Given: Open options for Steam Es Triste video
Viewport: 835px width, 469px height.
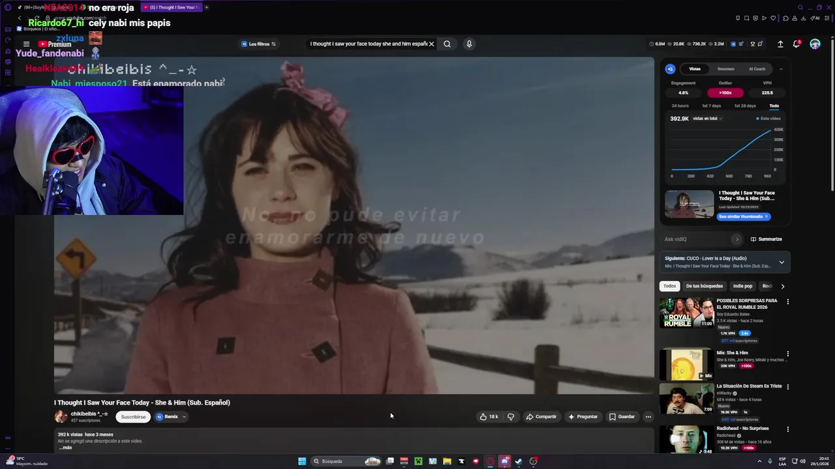Looking at the screenshot, I should (x=787, y=386).
